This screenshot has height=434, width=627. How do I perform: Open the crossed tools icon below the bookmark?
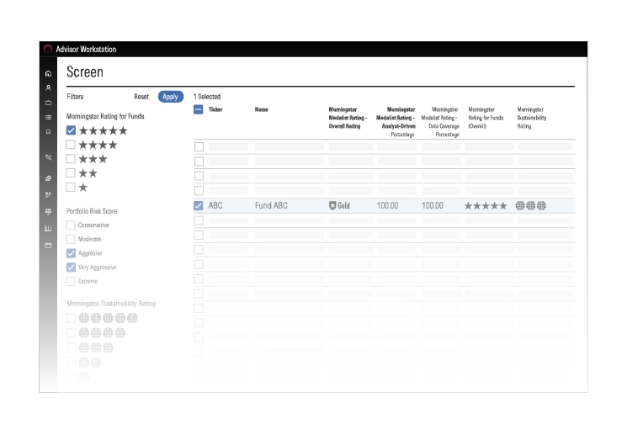[x=48, y=157]
